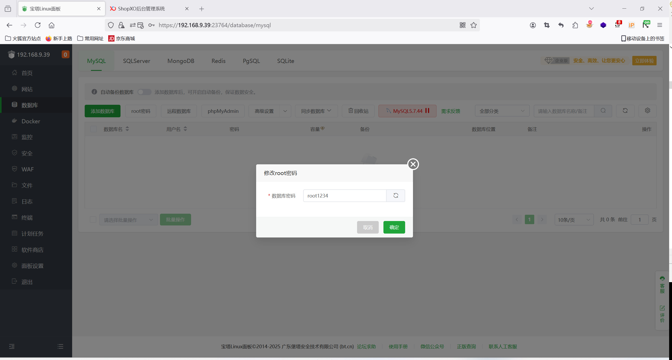Expand the 全部分类 category dropdown
Screen dimensions: 672x360
(x=502, y=111)
